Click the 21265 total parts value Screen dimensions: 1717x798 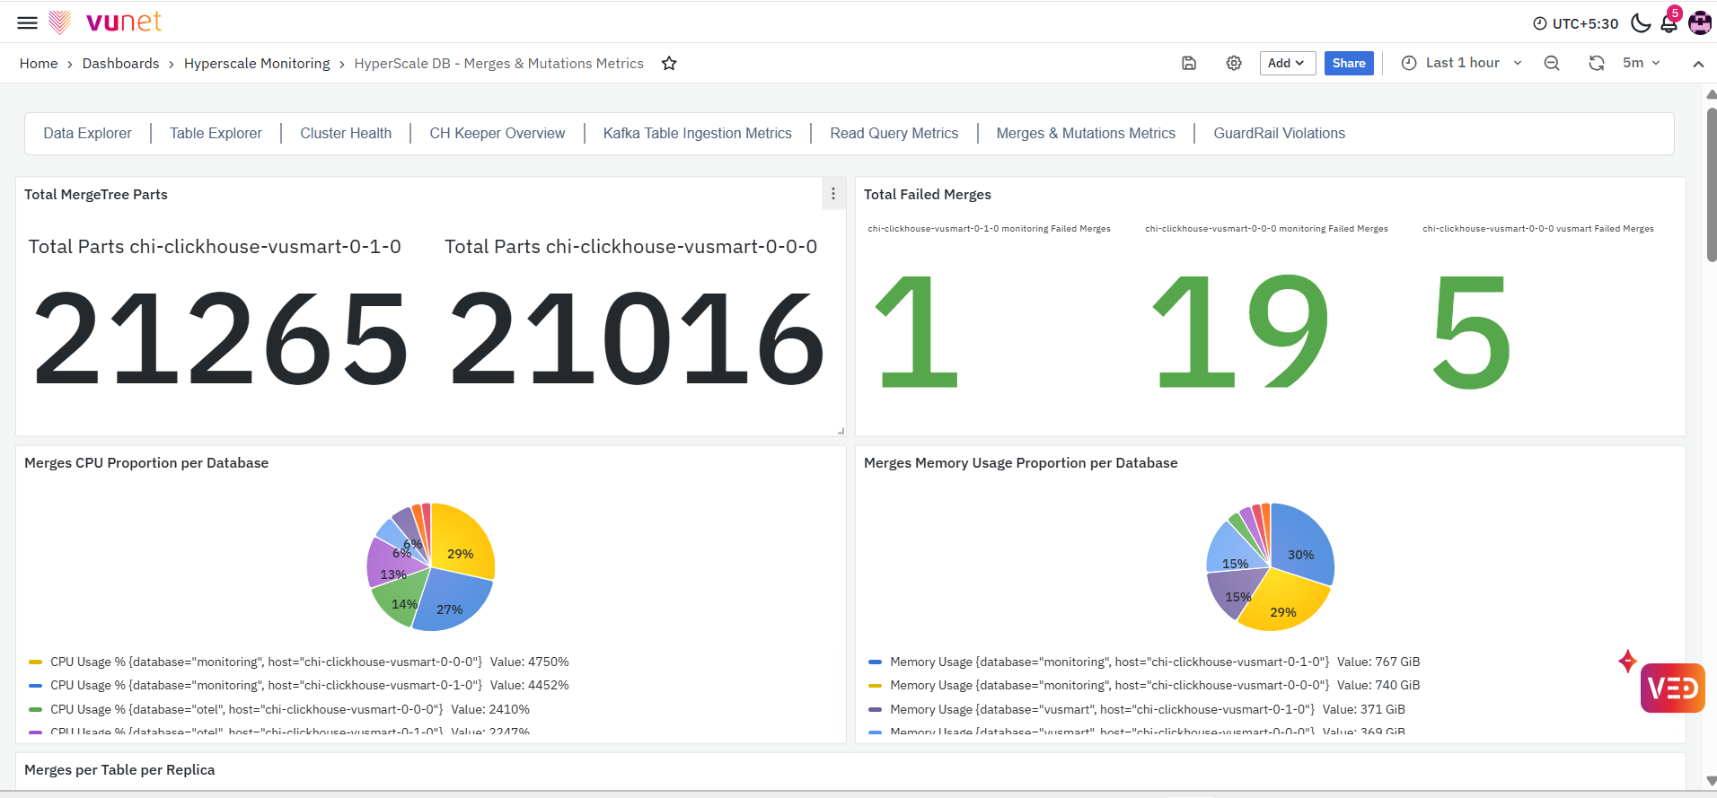pos(221,338)
